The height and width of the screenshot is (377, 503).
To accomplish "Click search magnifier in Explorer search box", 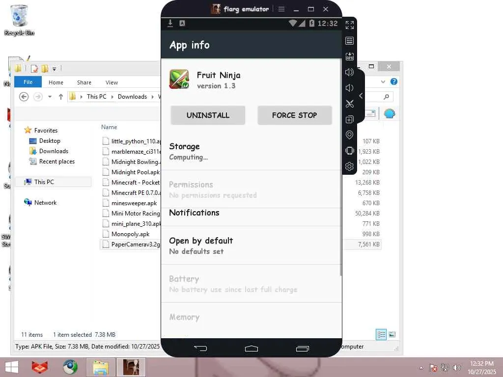I will coord(387,97).
